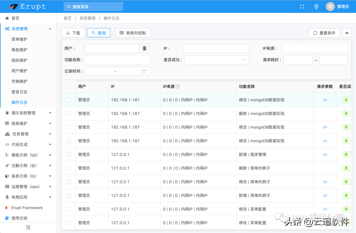Open the calendar picker for 记录时间
356x233 pixels.
(144, 71)
